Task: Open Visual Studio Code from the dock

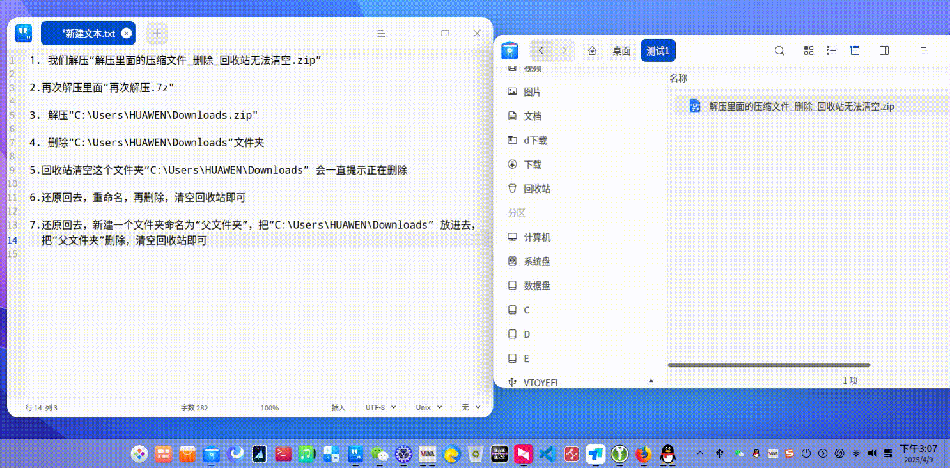Action: pos(547,454)
